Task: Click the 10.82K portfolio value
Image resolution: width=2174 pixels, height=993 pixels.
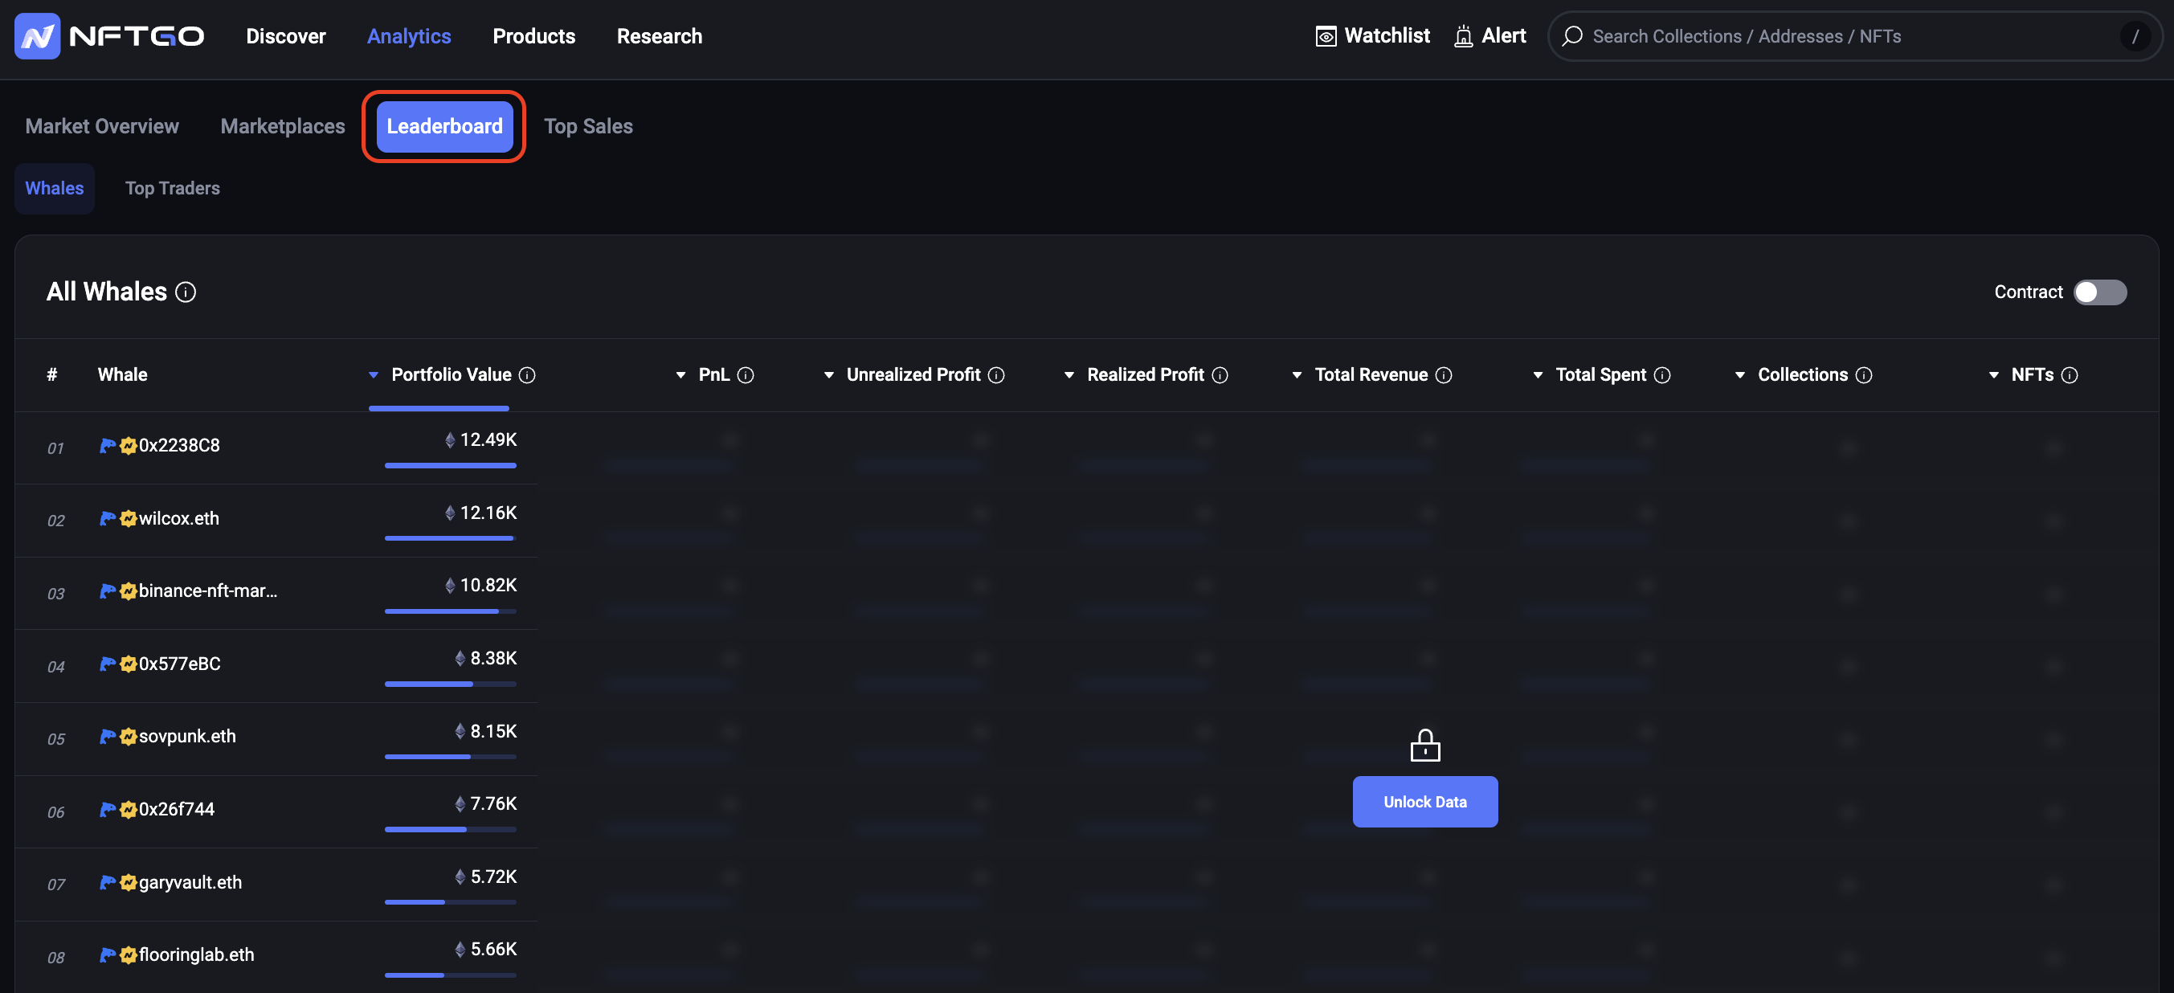Action: coord(488,586)
